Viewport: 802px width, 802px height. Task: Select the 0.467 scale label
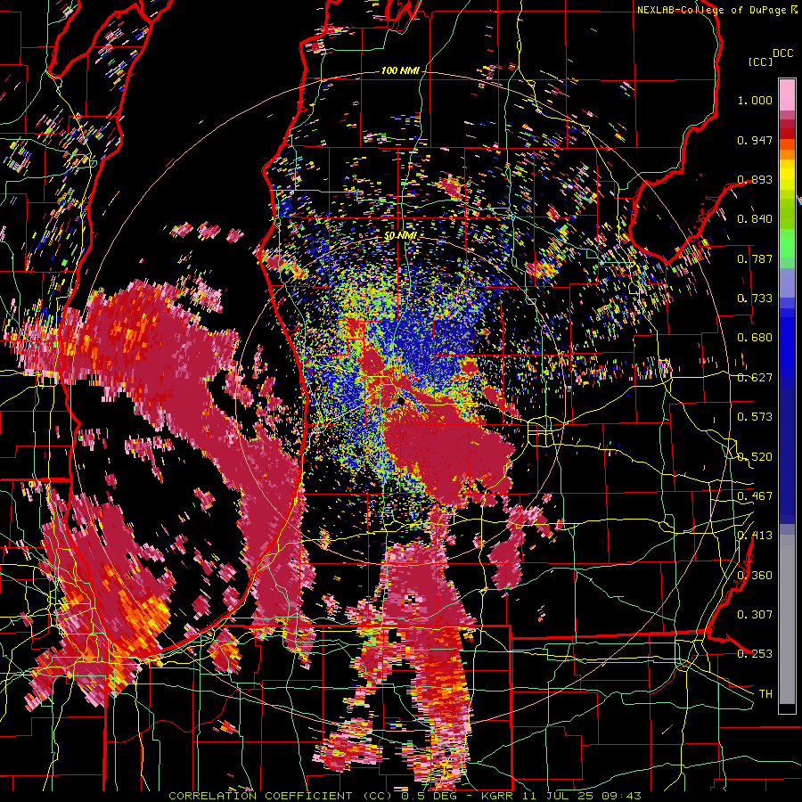[x=755, y=496]
